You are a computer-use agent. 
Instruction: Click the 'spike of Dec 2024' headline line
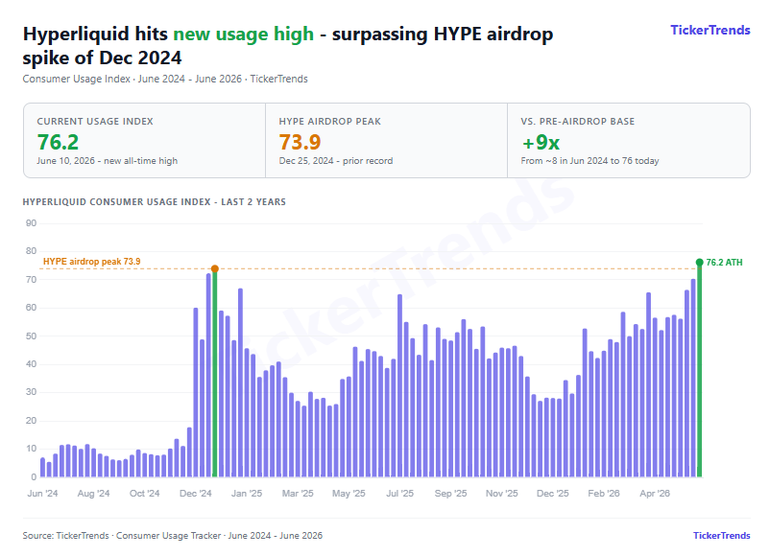(x=102, y=58)
